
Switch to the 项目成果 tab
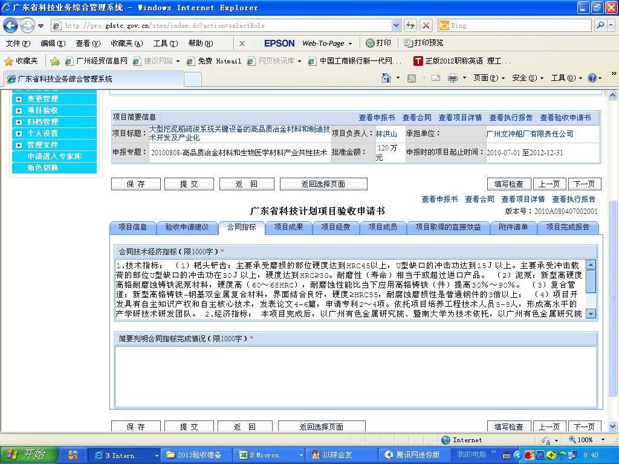pos(288,227)
